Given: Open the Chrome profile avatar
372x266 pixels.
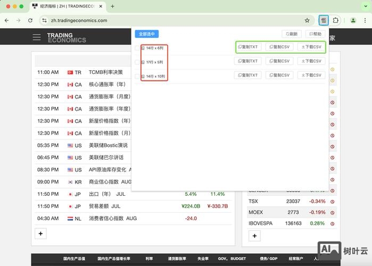Looking at the screenshot, I should pos(353,20).
